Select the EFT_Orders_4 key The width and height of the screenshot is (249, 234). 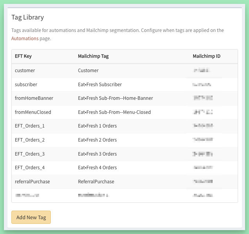pos(30,168)
